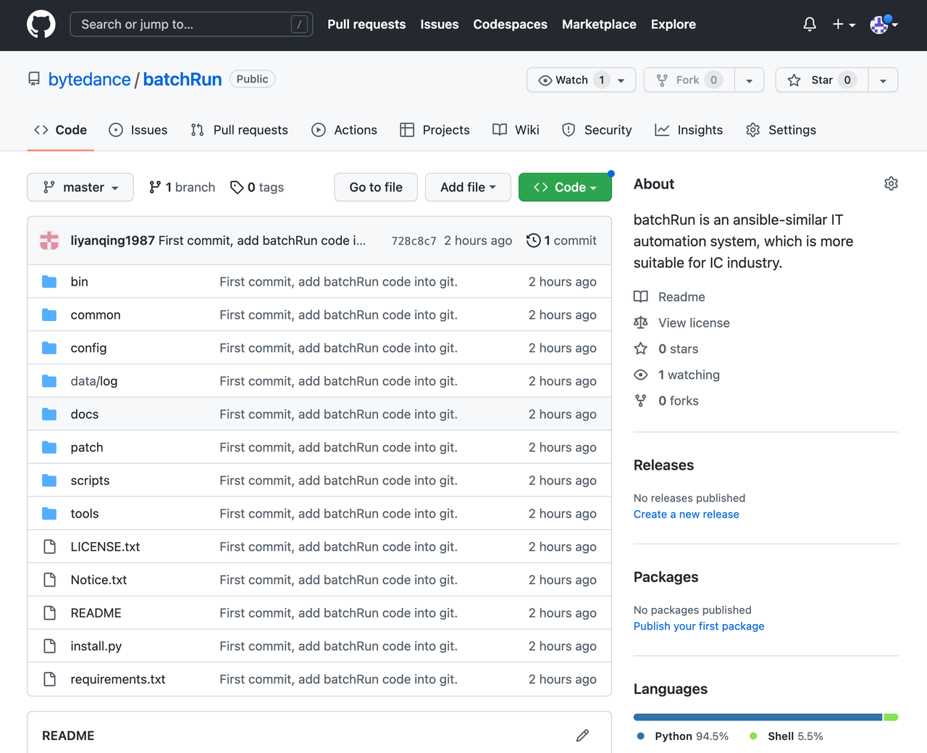
Task: Click the docs folder icon
Action: [x=49, y=415]
